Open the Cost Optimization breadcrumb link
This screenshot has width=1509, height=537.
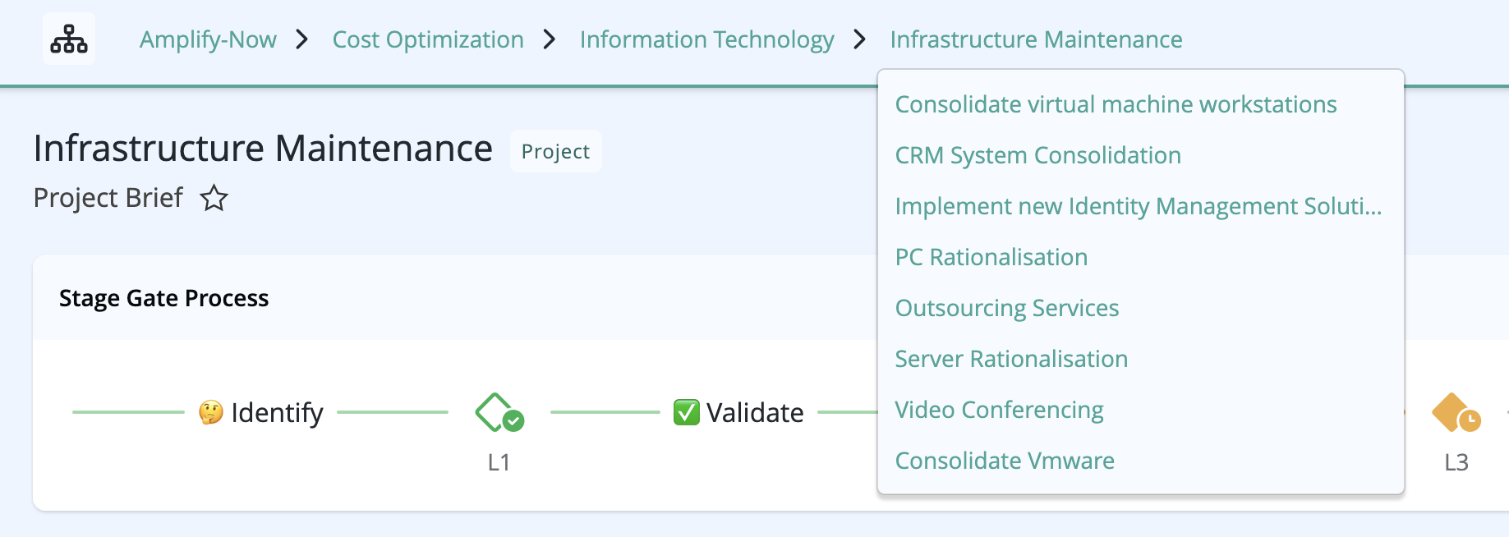coord(427,39)
